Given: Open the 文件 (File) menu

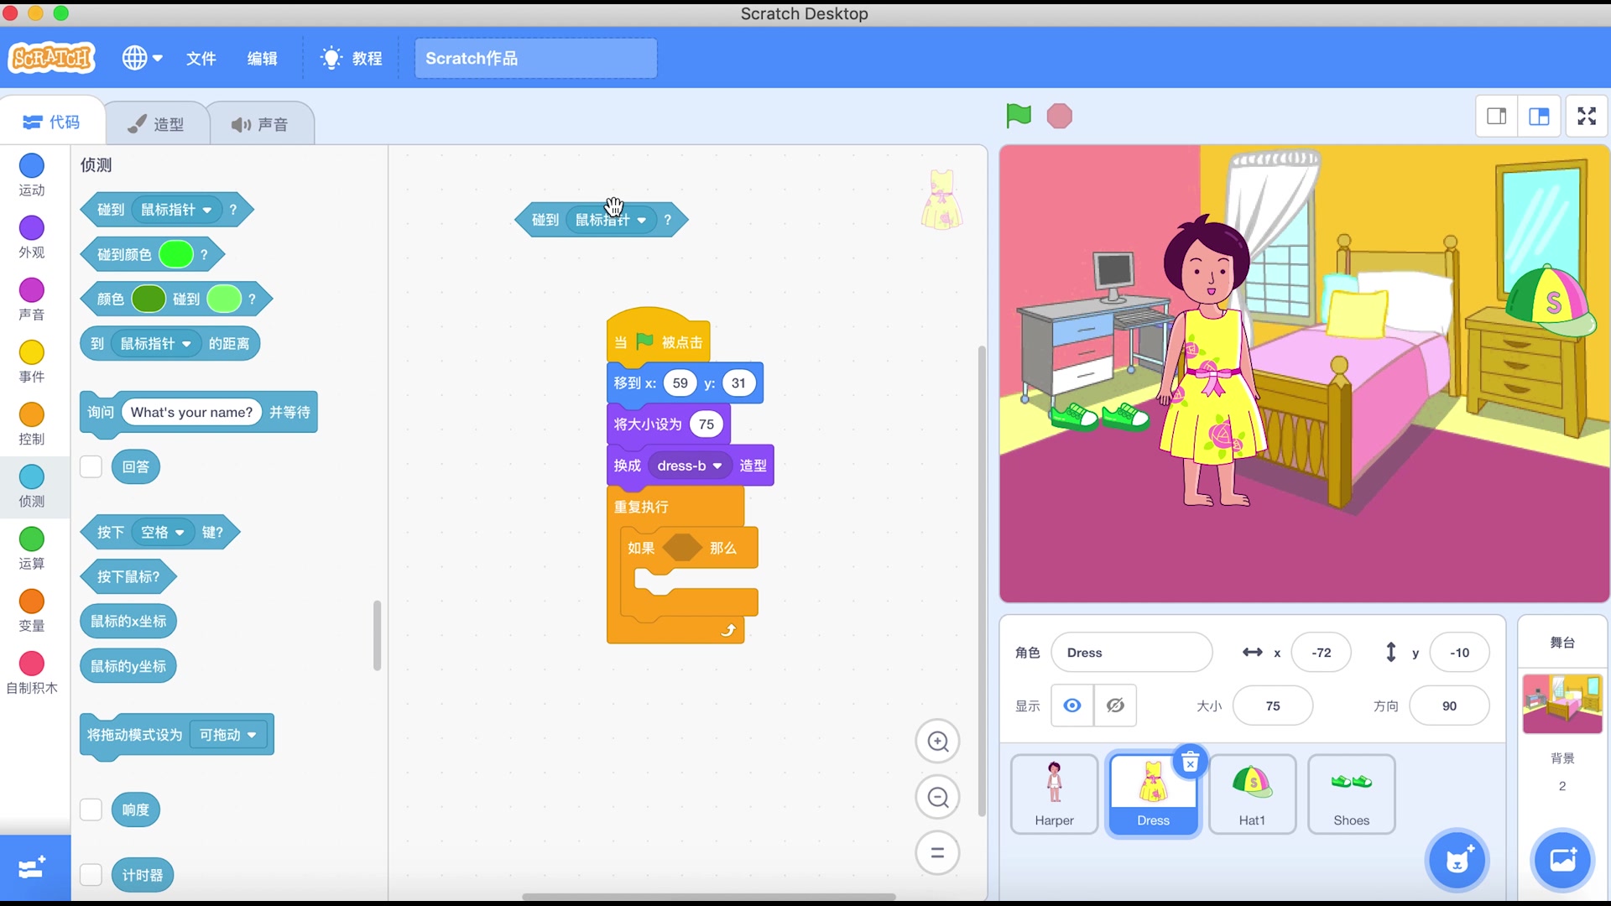Looking at the screenshot, I should pyautogui.click(x=201, y=59).
